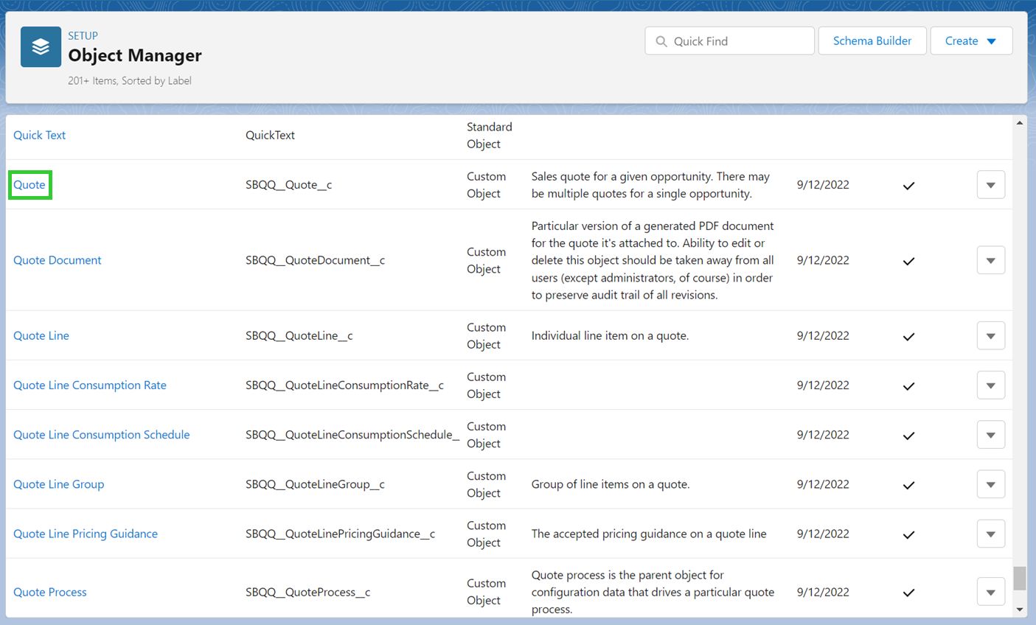
Task: Click the deployed checkmark in Quote Line row
Action: pyautogui.click(x=908, y=337)
